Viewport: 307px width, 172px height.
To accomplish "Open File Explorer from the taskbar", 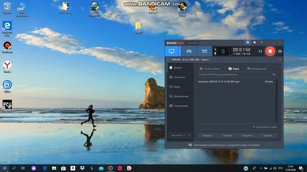I will point(54,168).
